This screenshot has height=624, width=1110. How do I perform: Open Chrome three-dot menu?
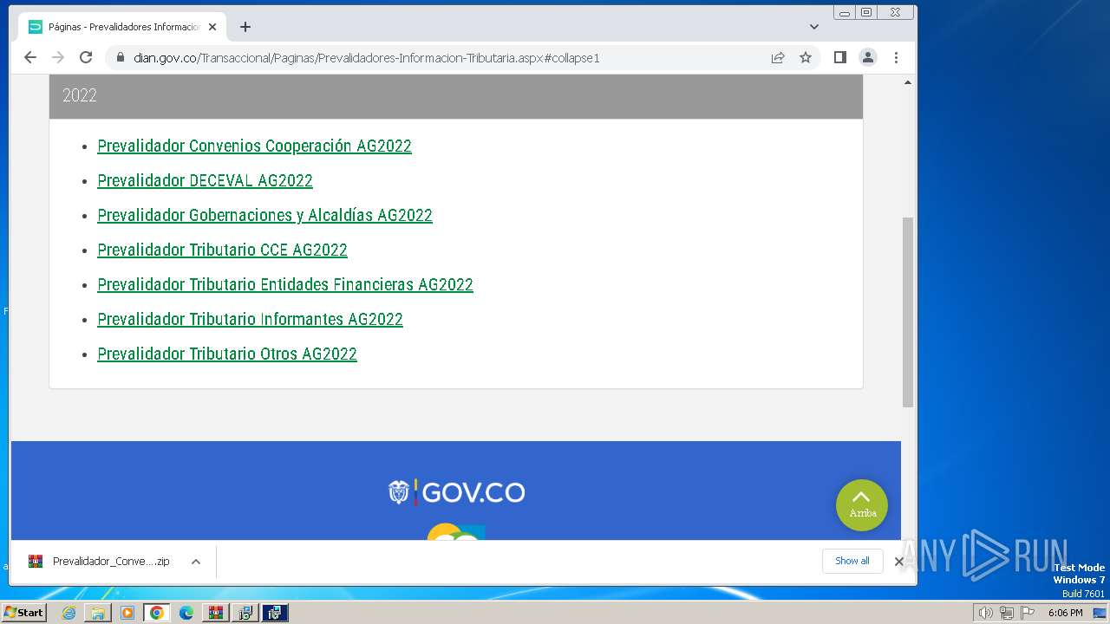click(896, 57)
